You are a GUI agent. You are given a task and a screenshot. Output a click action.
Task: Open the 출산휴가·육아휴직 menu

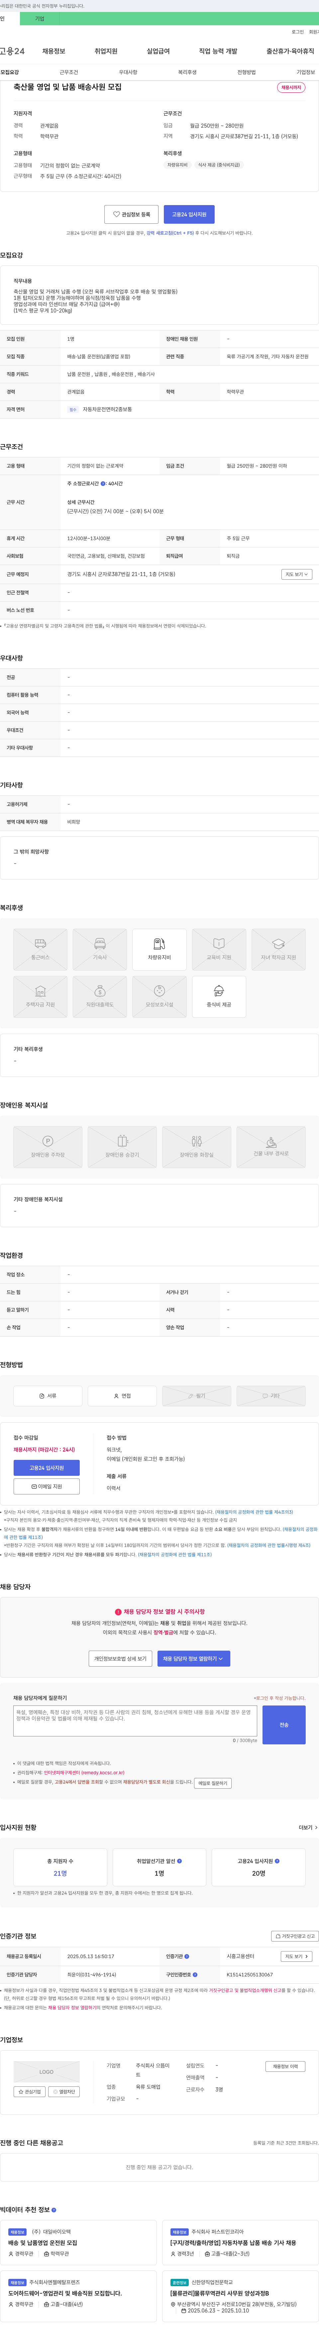click(x=291, y=51)
